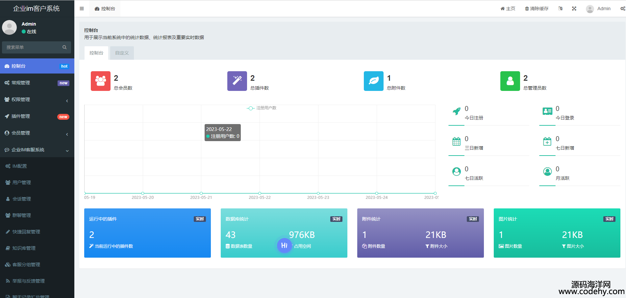Click the 今日登录 ID card icon
The image size is (626, 298).
tap(547, 112)
